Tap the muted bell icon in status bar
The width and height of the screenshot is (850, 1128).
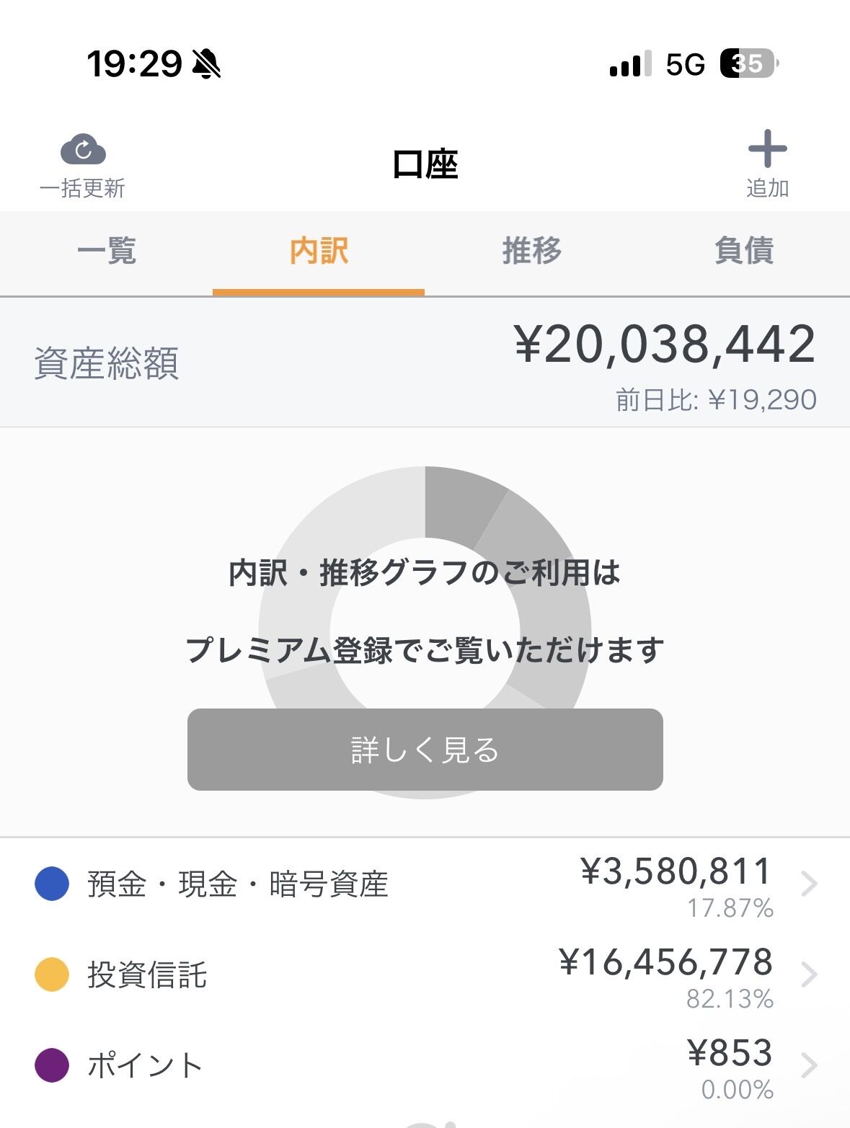207,64
